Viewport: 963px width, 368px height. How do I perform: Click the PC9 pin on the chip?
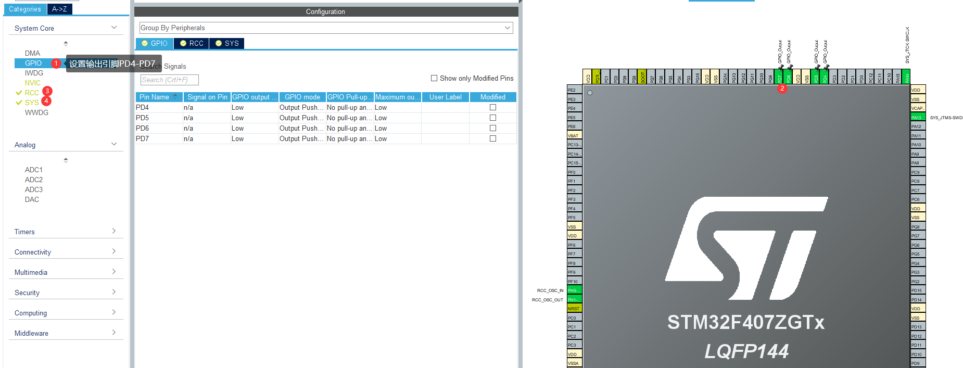click(918, 172)
